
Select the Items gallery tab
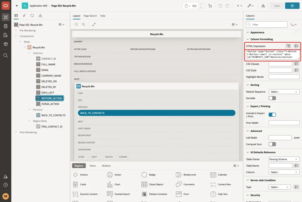point(93,166)
